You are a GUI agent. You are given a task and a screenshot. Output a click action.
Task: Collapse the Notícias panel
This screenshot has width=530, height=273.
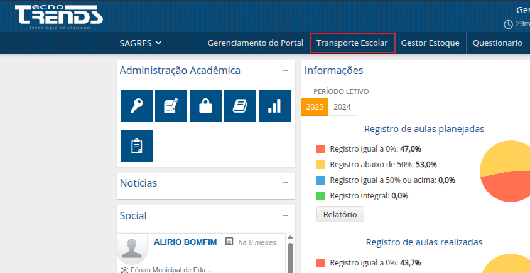tap(285, 183)
